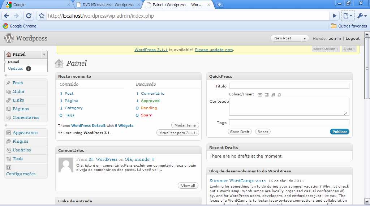
Task: Click the QuickPress Reset button
Action: [x=263, y=132]
